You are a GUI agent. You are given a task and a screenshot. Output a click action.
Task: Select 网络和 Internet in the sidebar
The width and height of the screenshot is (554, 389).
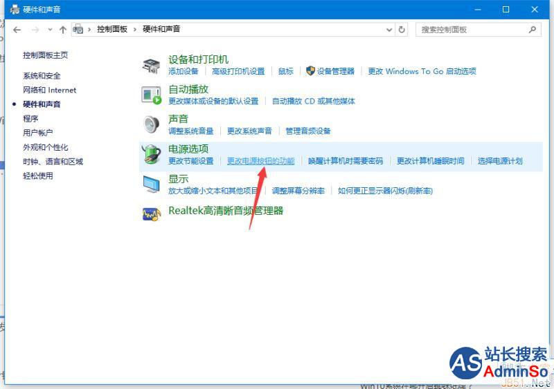pyautogui.click(x=49, y=91)
